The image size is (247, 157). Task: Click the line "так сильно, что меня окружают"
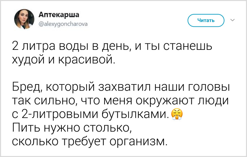point(120,101)
